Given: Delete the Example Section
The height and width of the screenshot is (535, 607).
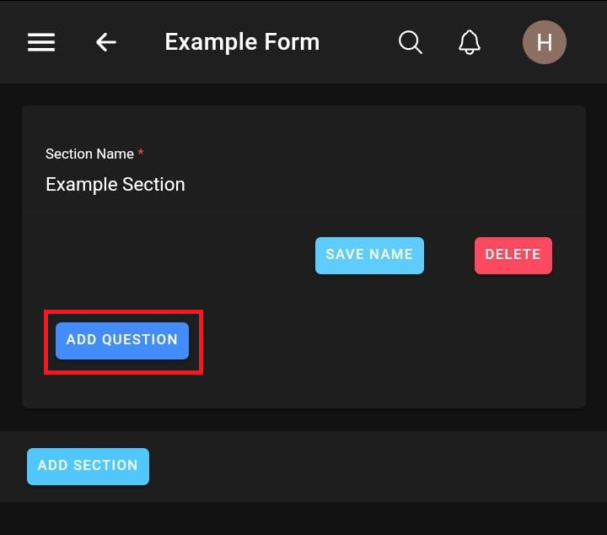Looking at the screenshot, I should (513, 255).
